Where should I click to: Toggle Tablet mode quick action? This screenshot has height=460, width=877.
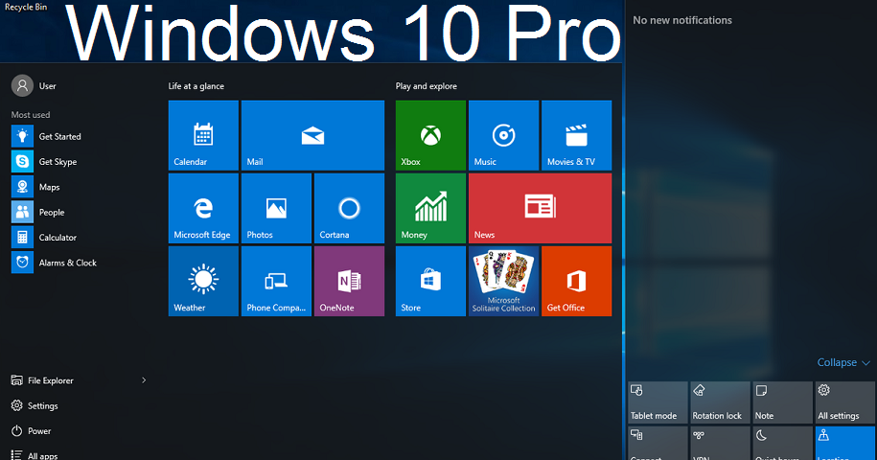tap(658, 402)
